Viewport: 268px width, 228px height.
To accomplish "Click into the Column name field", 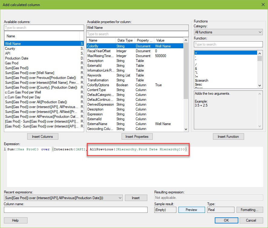I will click(76, 210).
